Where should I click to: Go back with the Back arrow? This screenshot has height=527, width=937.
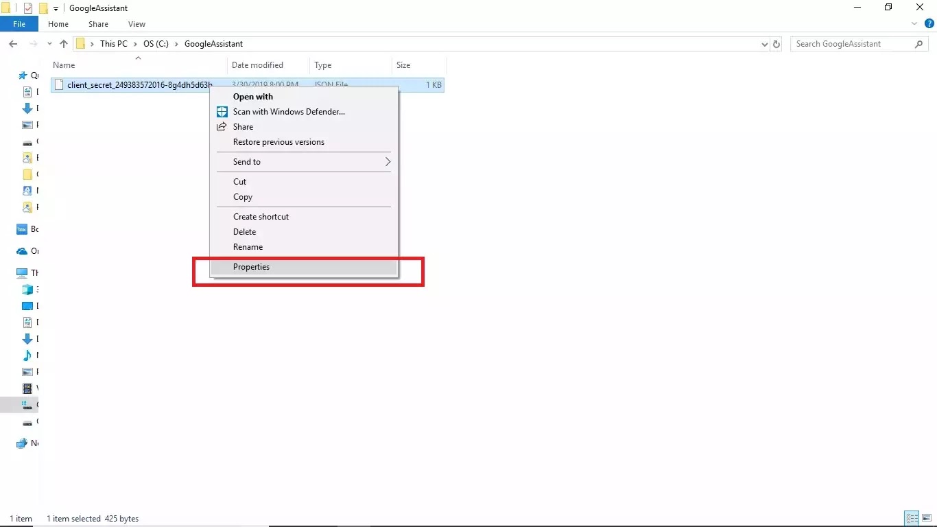[x=13, y=44]
